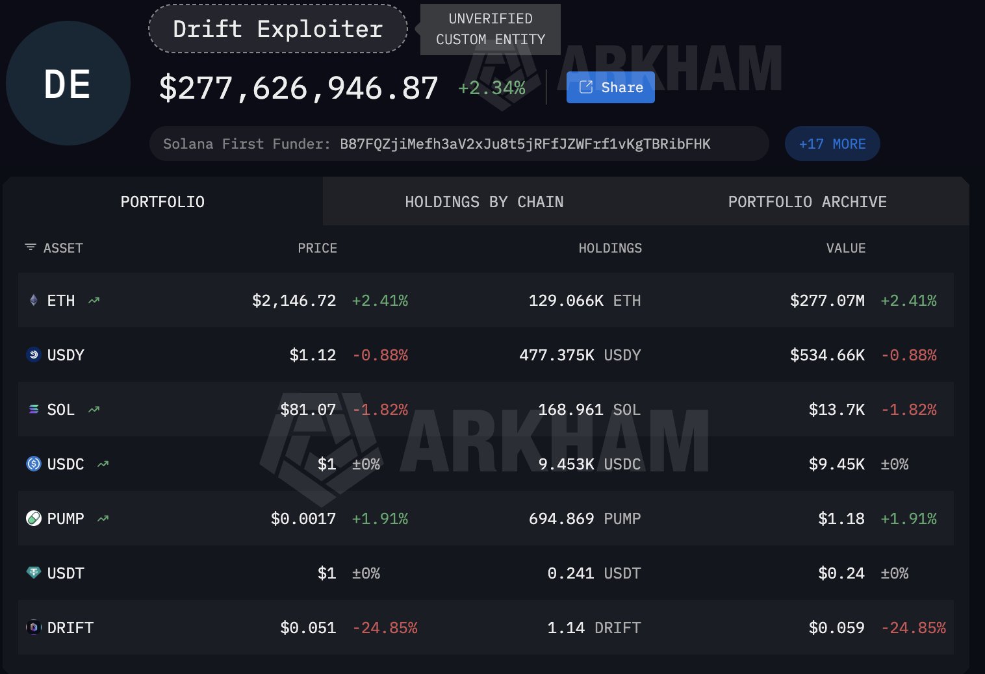Click the Solana logo icon beside SOL

(34, 410)
